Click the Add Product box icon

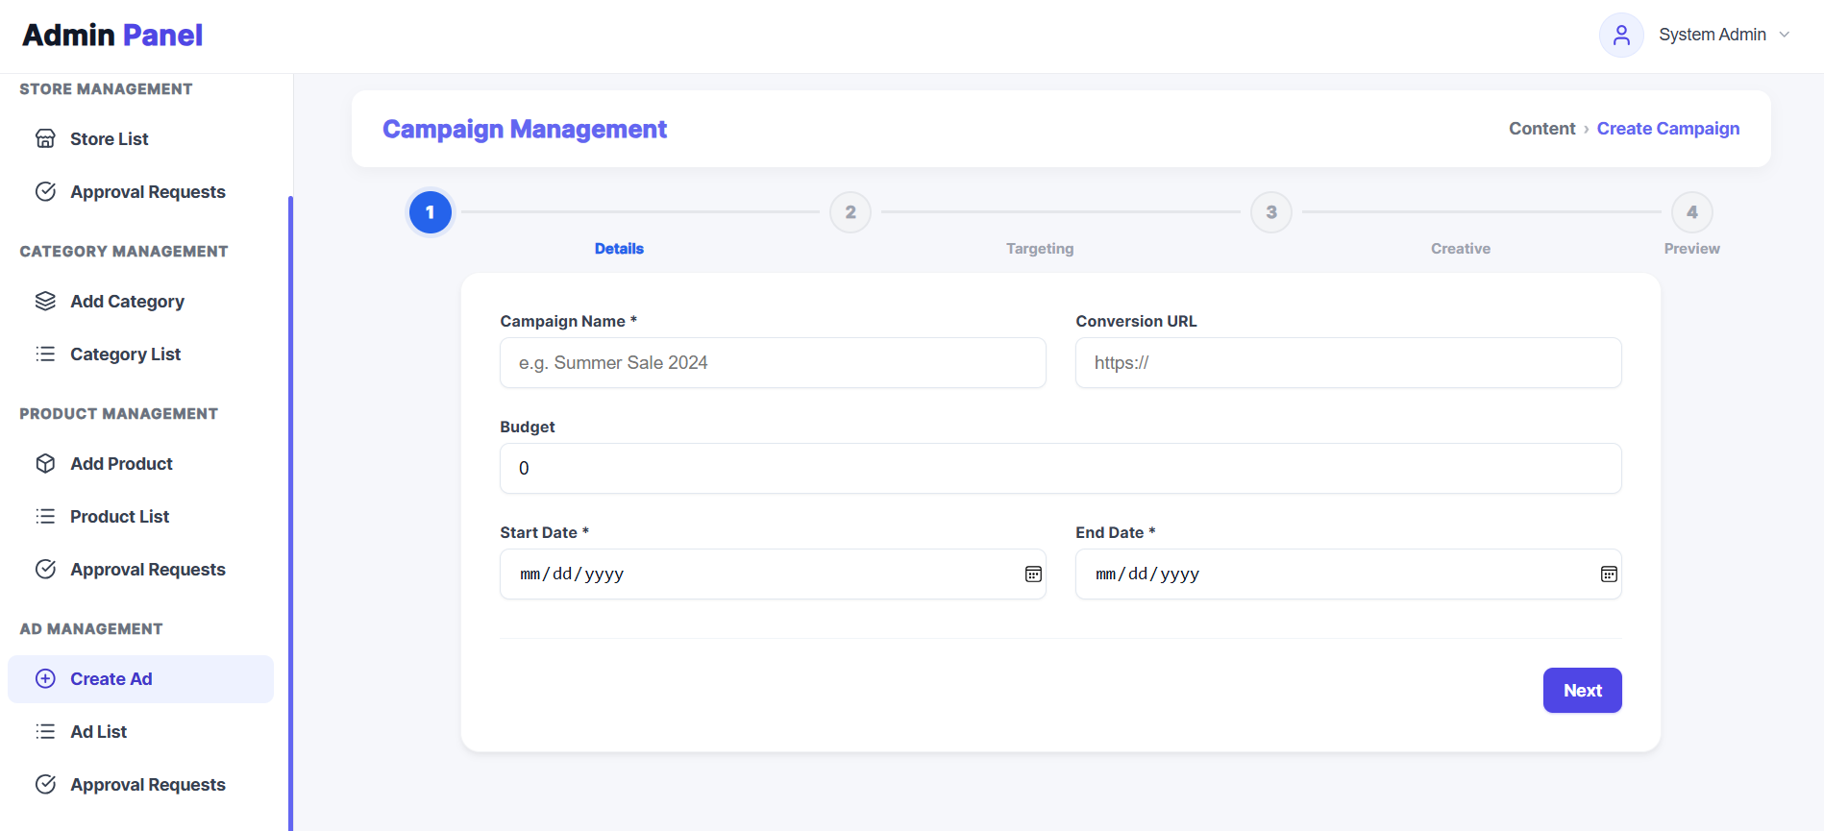45,463
